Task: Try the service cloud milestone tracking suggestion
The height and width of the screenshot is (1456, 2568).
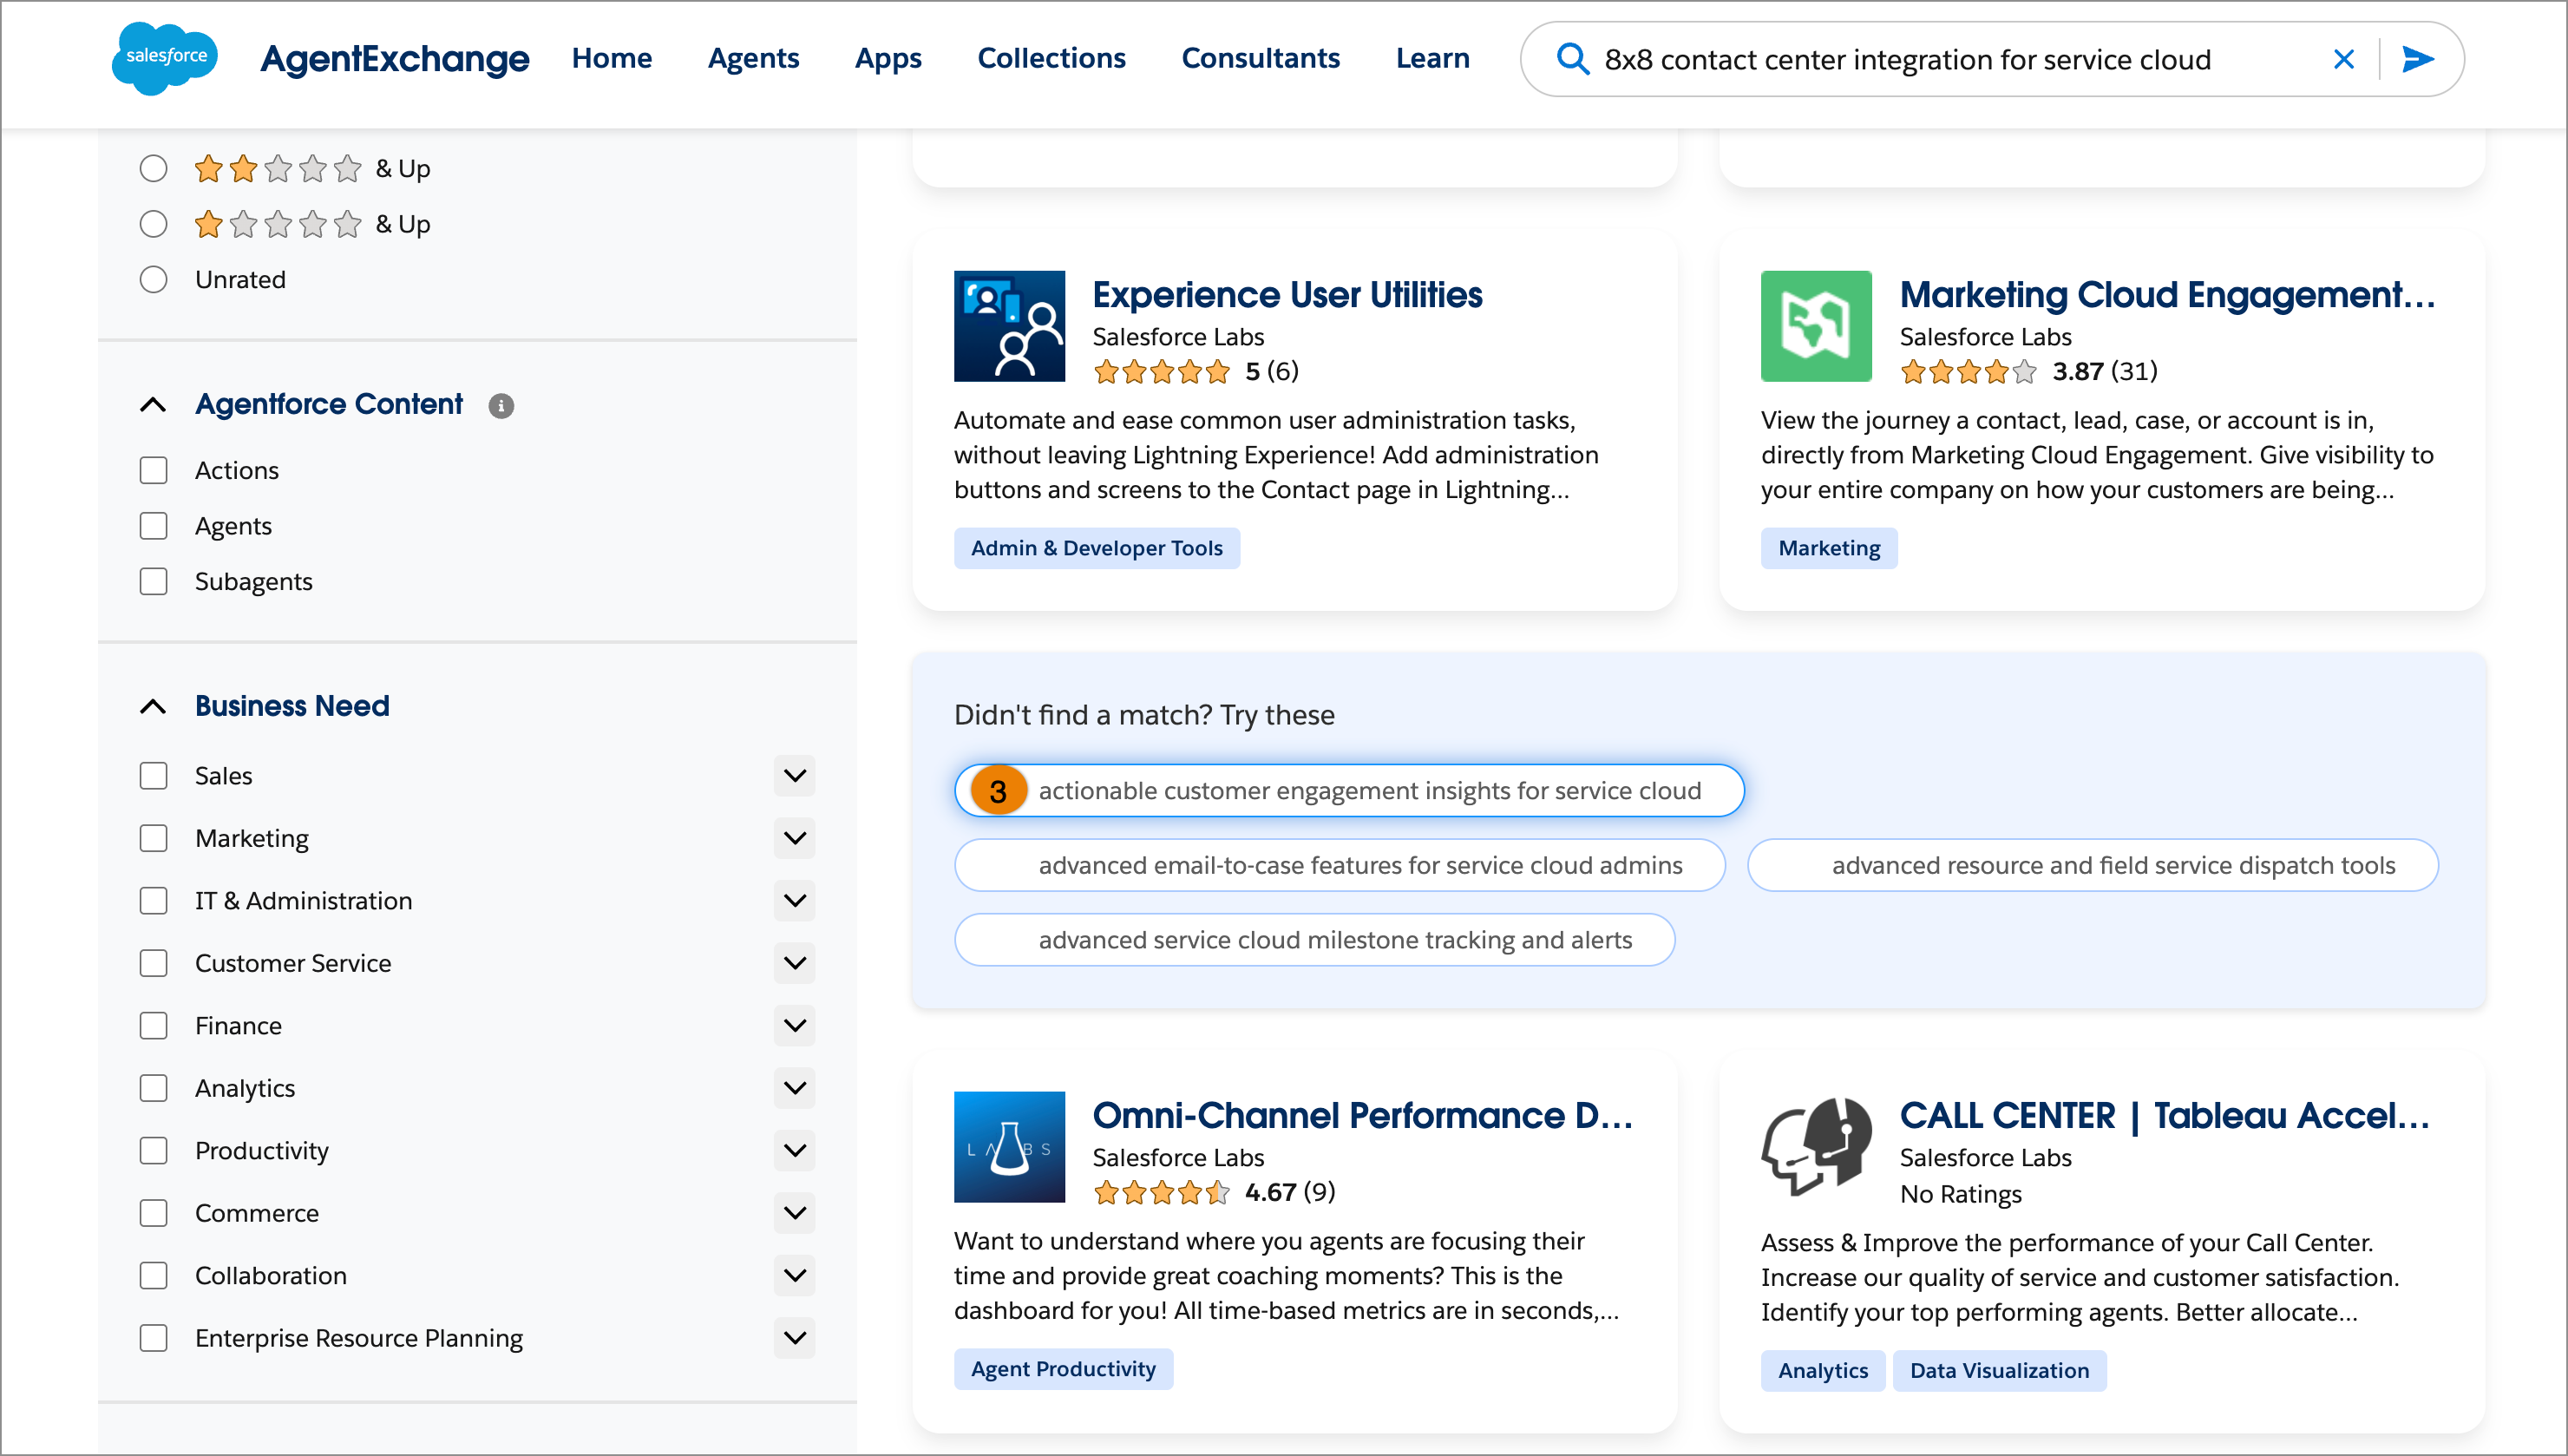Action: click(1314, 940)
